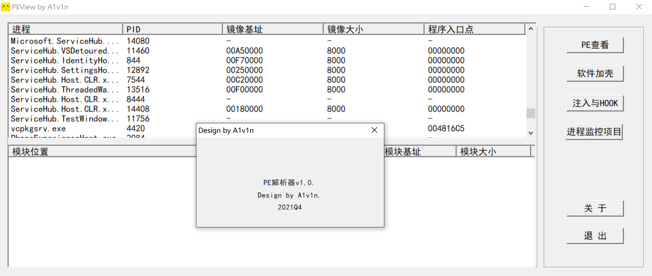The image size is (652, 276).
Task: Click image base 00C20000 cell
Action: [244, 80]
